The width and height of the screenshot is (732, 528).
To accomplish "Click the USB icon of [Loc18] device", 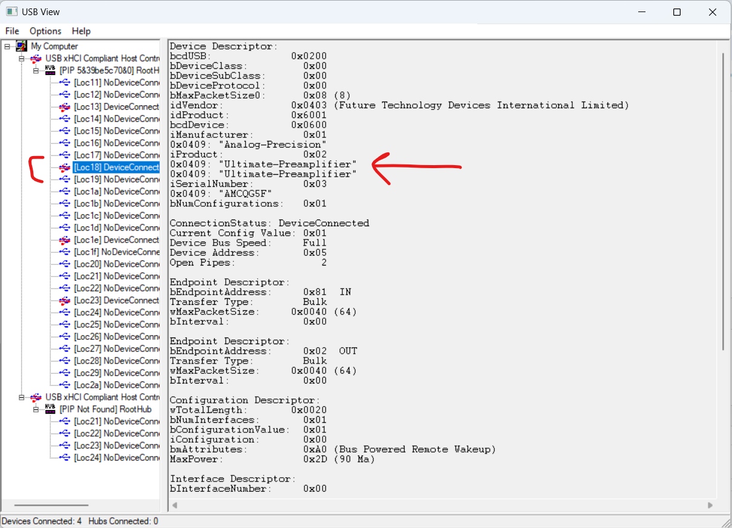I will pos(65,168).
